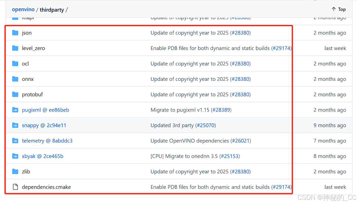357x204 pixels.
Task: Click 'Enable PDB files' message in level_zero row
Action: point(210,48)
